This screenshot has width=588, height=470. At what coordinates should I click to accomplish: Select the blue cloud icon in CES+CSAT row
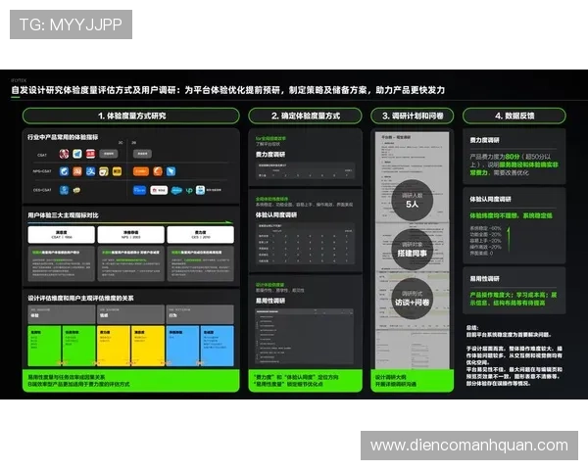pyautogui.click(x=176, y=190)
